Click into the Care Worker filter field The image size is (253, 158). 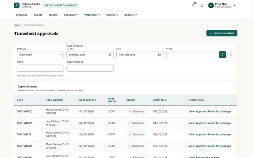tap(90, 68)
